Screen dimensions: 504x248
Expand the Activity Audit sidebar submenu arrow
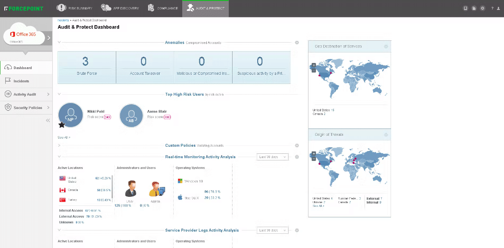point(48,94)
